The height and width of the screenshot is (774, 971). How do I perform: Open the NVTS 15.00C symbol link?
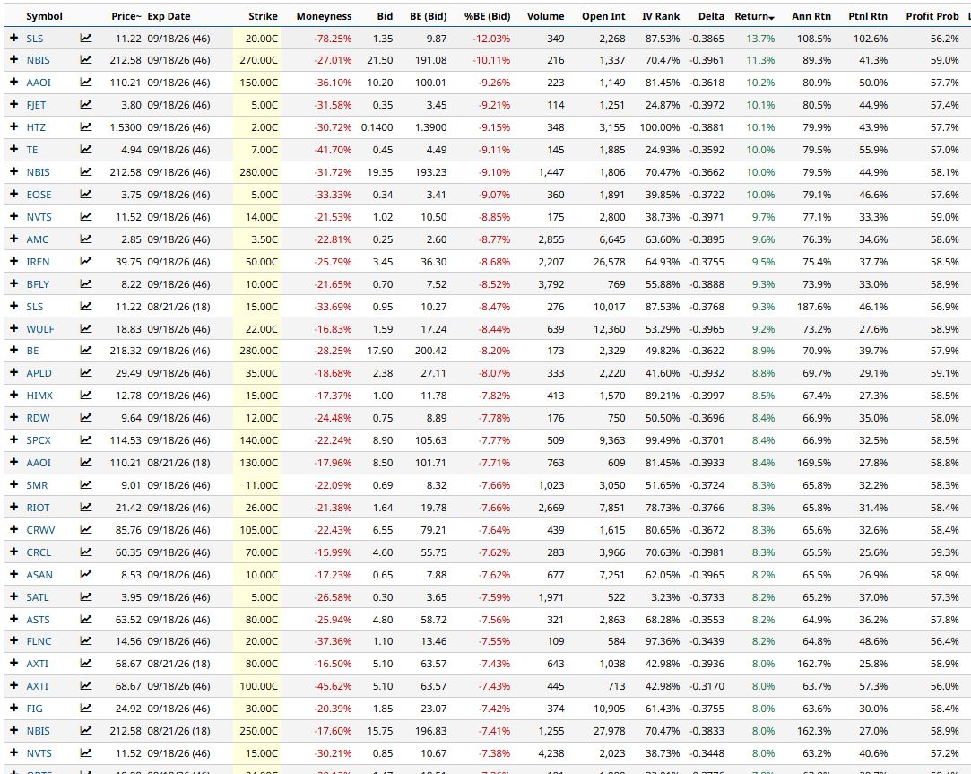click(x=39, y=753)
